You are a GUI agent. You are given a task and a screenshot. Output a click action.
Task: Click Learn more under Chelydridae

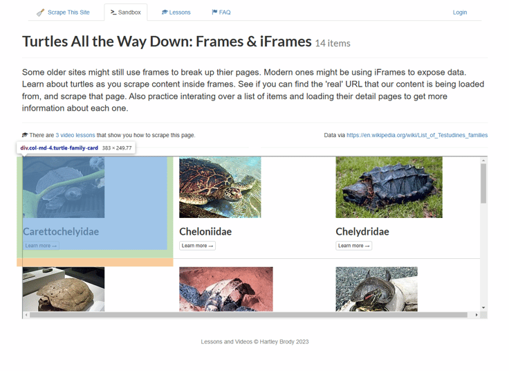(x=353, y=246)
